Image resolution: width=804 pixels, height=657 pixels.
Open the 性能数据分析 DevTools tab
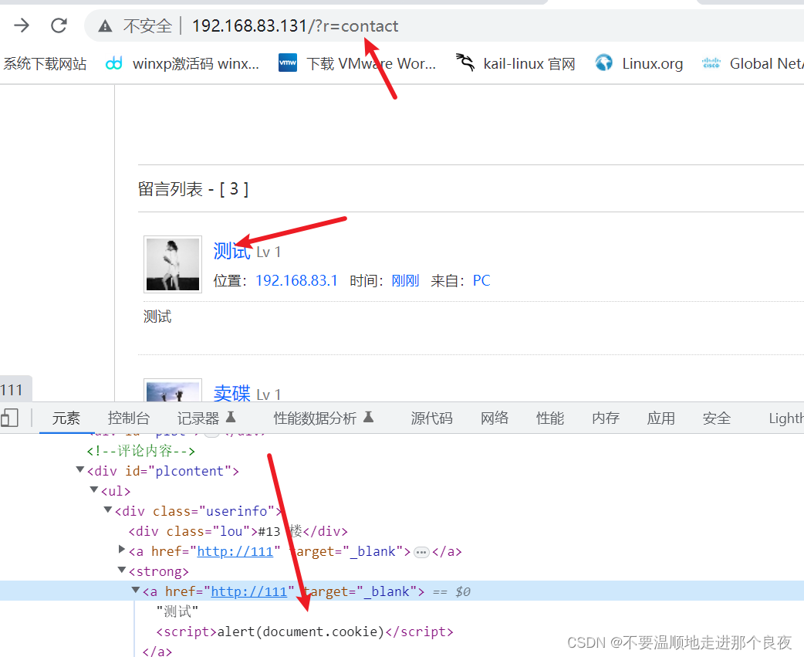click(323, 418)
